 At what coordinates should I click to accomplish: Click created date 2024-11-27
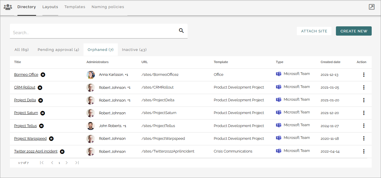click(330, 126)
